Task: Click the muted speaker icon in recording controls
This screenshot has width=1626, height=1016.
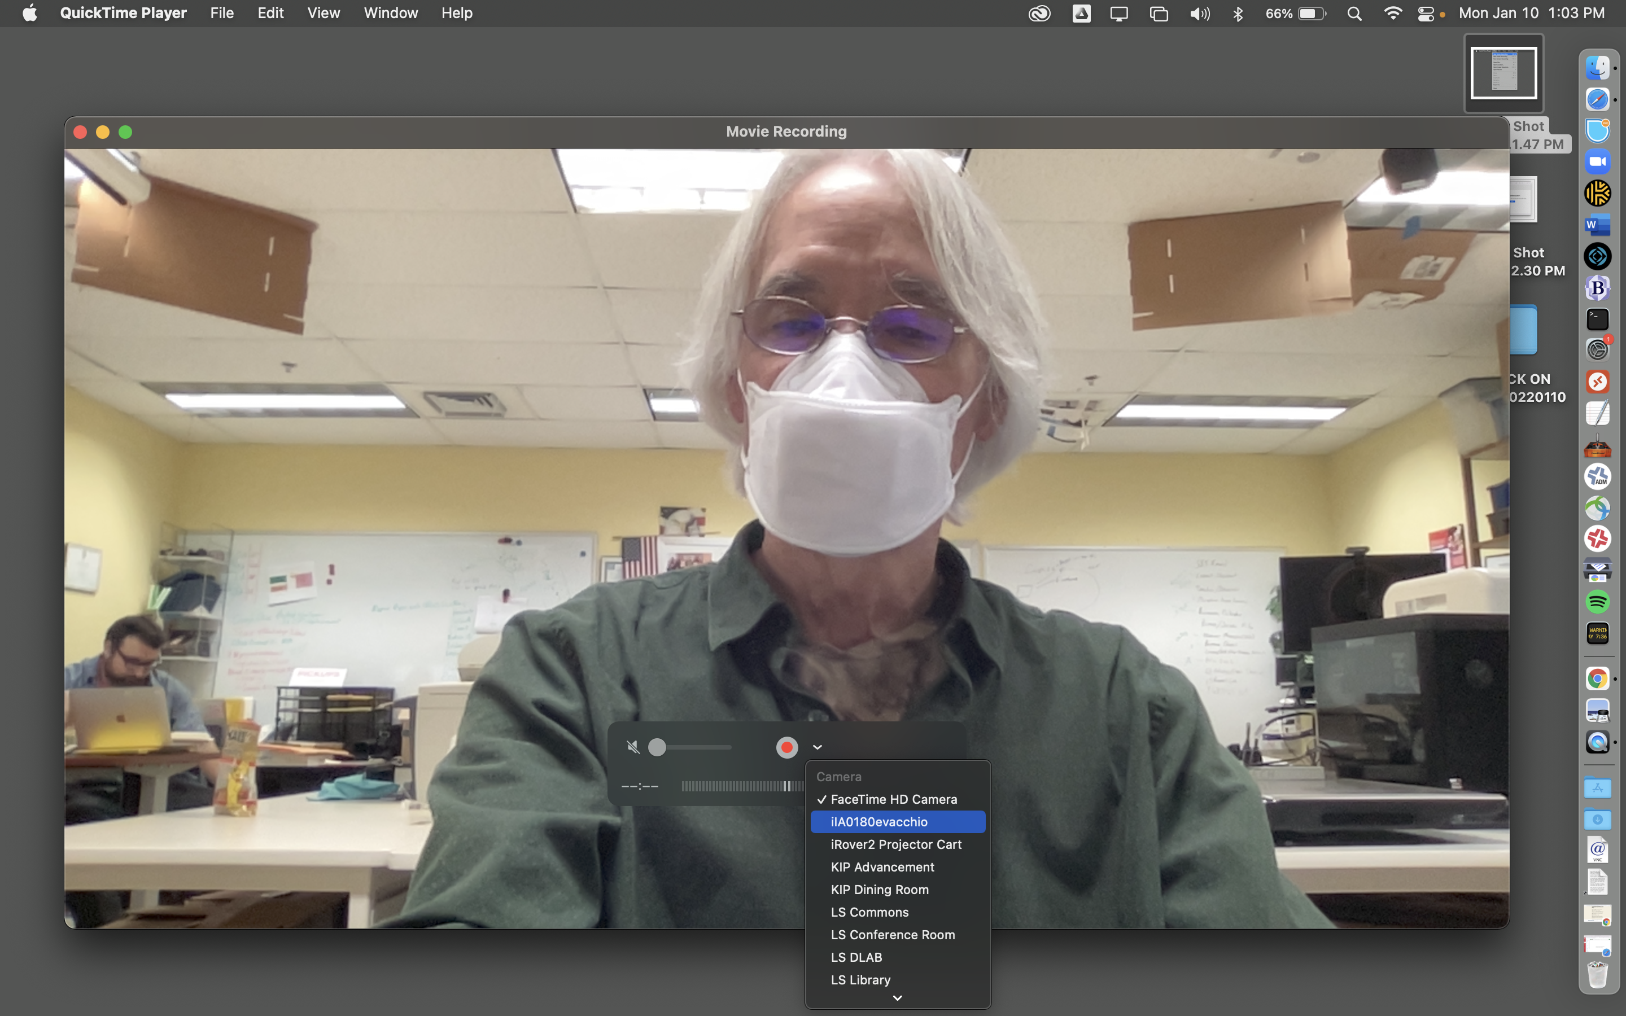Action: (x=632, y=747)
